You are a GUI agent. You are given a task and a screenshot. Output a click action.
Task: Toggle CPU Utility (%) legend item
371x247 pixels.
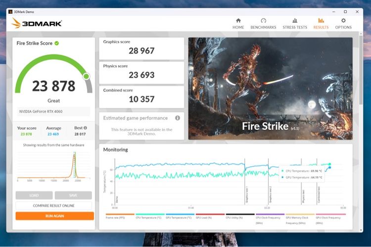click(240, 217)
